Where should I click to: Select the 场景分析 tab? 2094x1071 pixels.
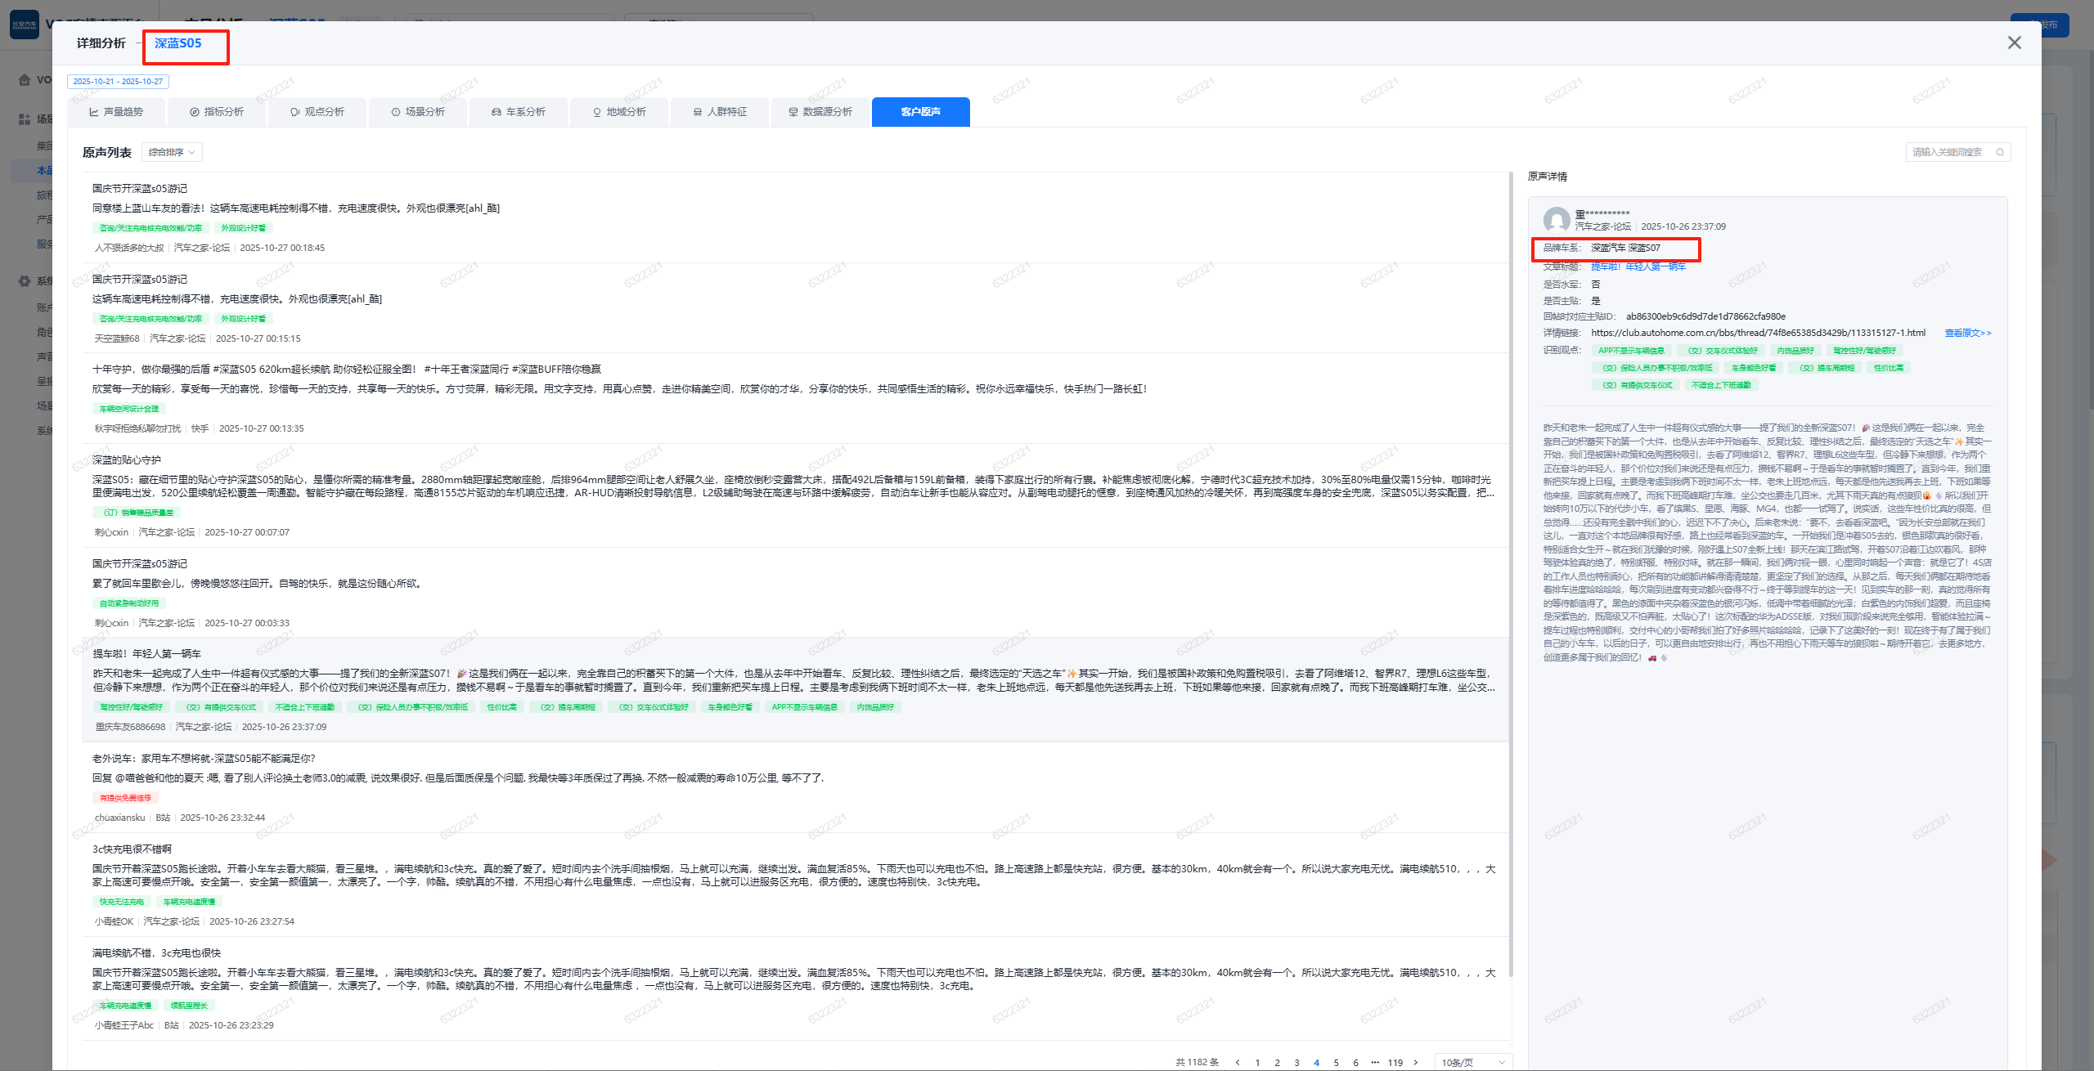(x=418, y=112)
